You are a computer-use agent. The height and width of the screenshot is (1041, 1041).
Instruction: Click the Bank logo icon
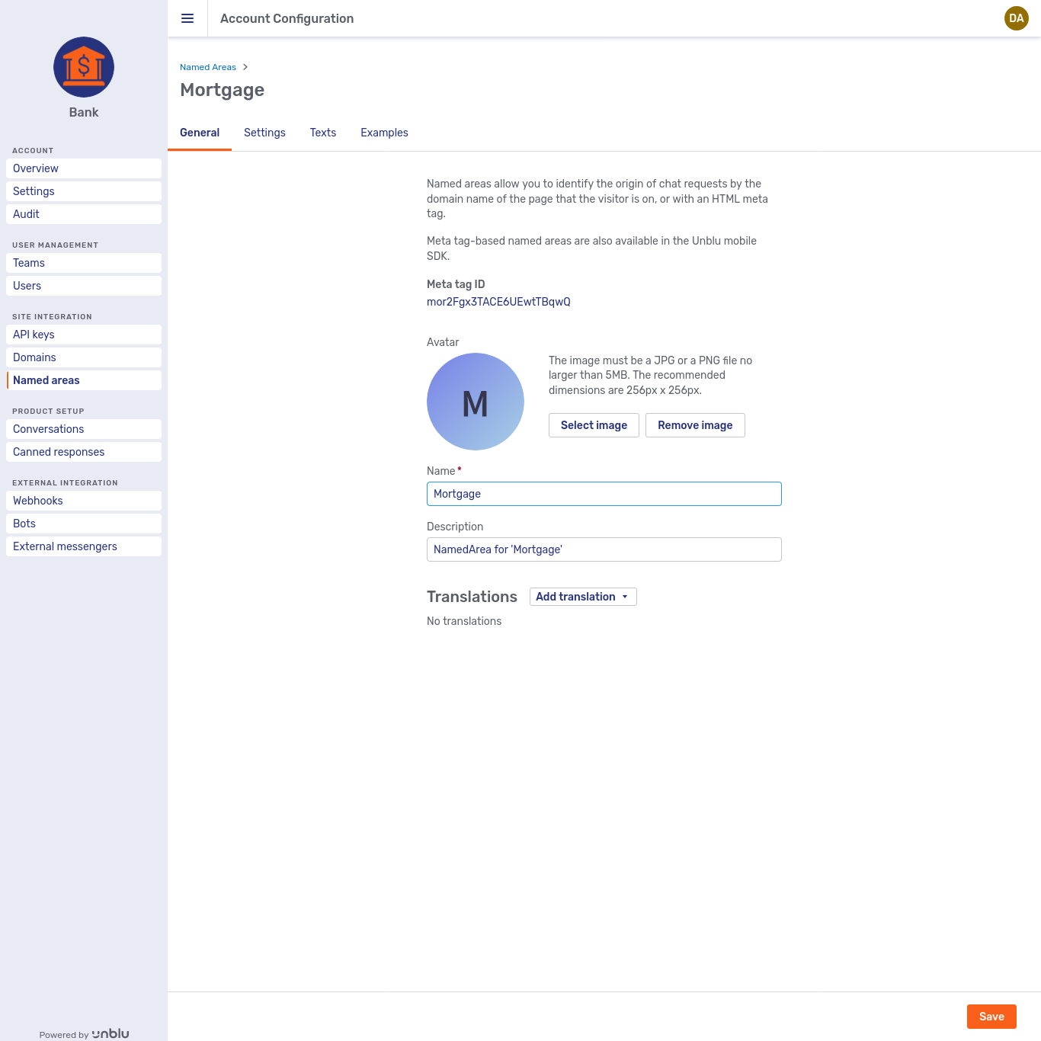[x=84, y=67]
